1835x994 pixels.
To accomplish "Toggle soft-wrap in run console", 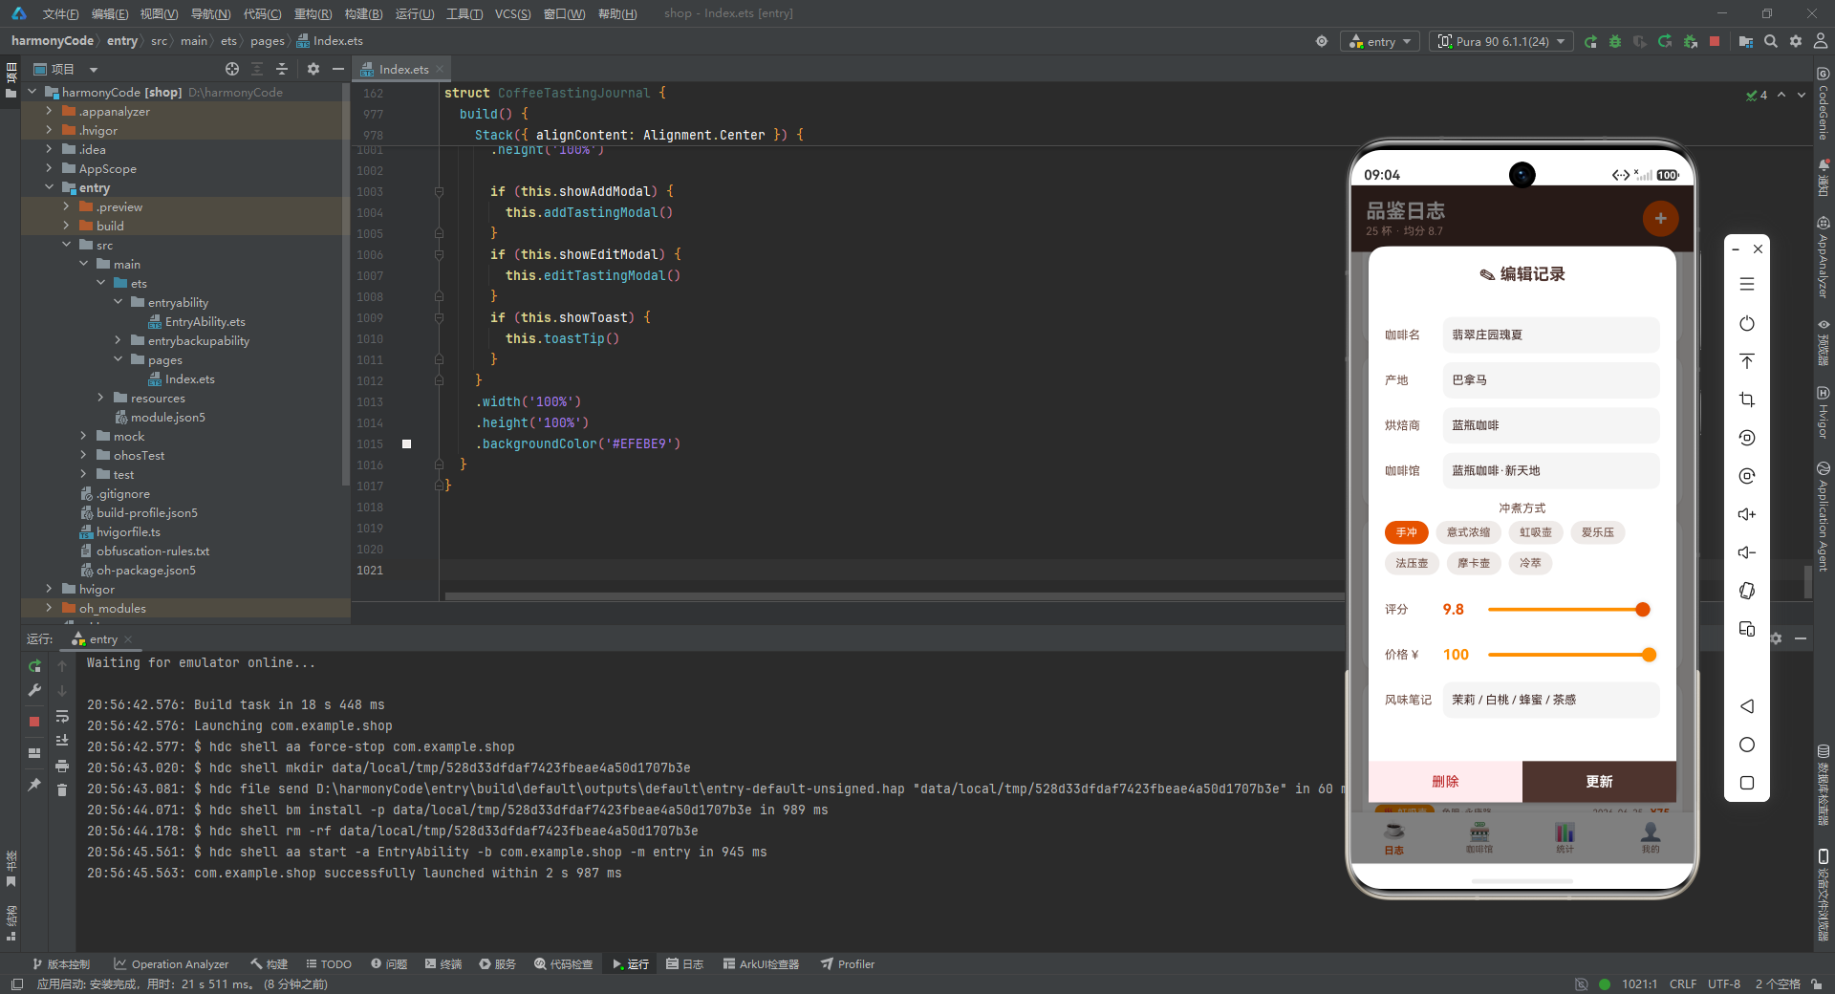I will (x=62, y=716).
